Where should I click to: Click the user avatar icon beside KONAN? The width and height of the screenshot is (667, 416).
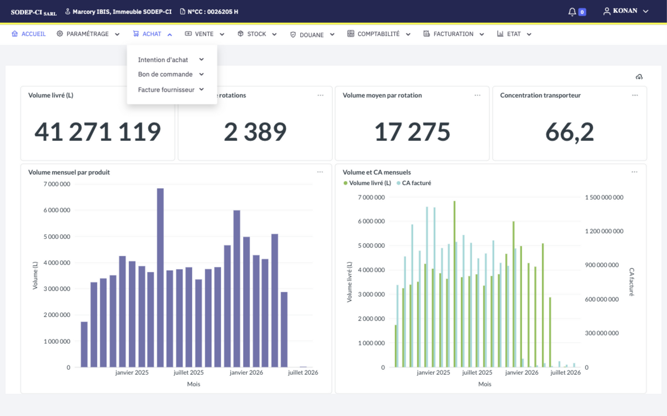(607, 11)
